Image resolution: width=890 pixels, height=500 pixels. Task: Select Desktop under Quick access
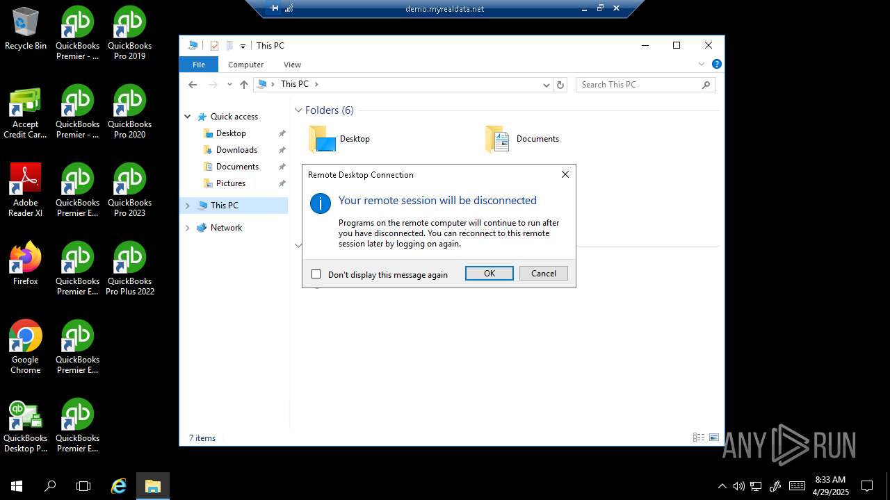coord(231,133)
